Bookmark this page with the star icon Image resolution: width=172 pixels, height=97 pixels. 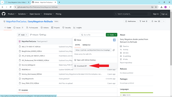[x=156, y=7]
